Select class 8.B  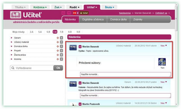(70, 32)
